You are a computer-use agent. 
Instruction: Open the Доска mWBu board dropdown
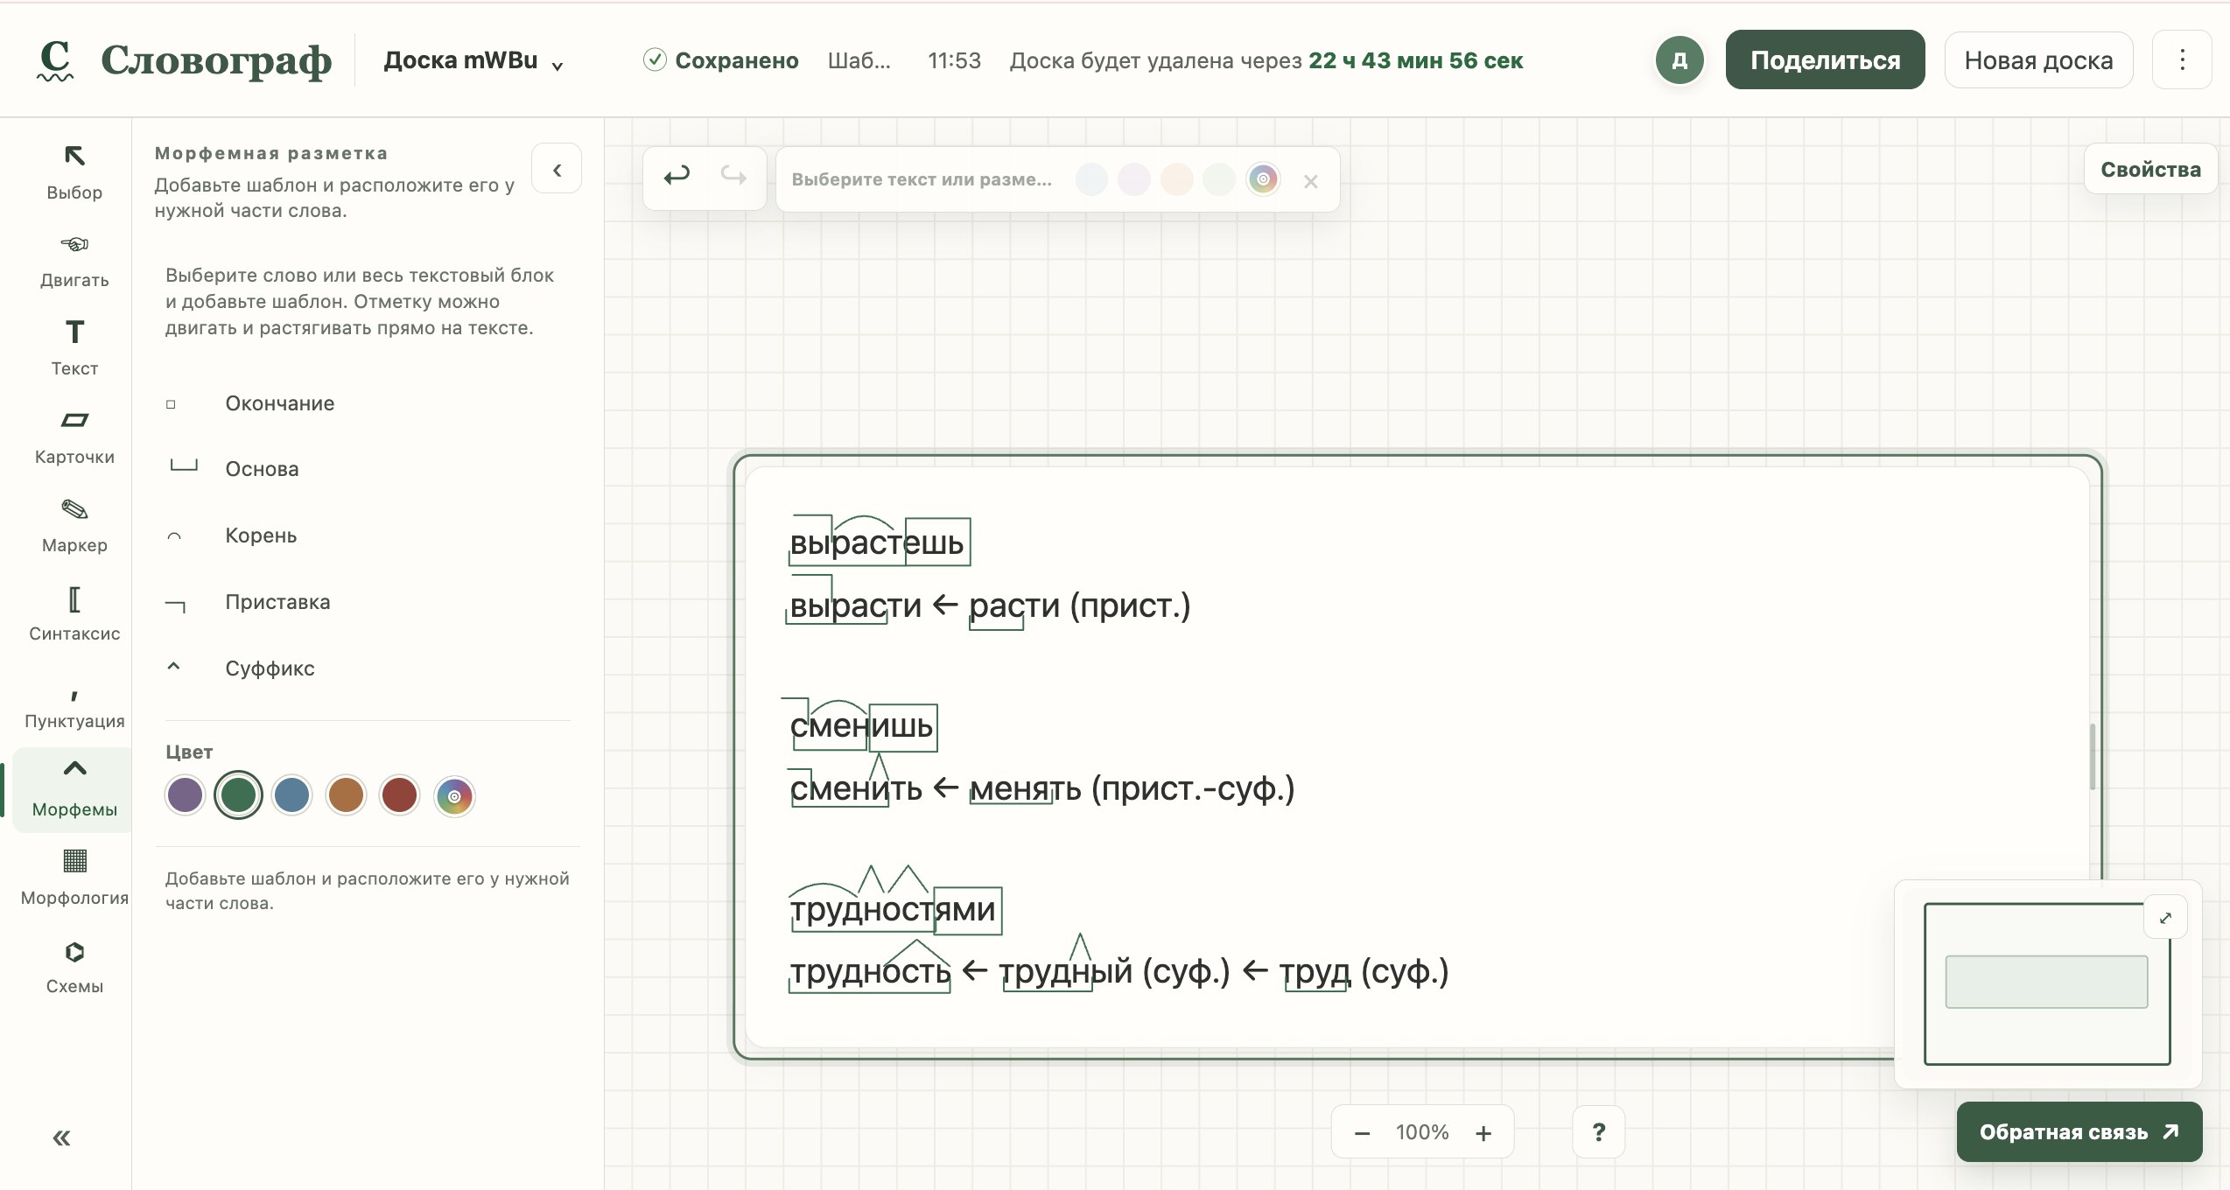473,60
